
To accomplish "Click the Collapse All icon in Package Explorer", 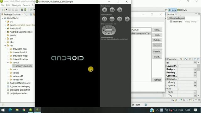I will (31, 14).
